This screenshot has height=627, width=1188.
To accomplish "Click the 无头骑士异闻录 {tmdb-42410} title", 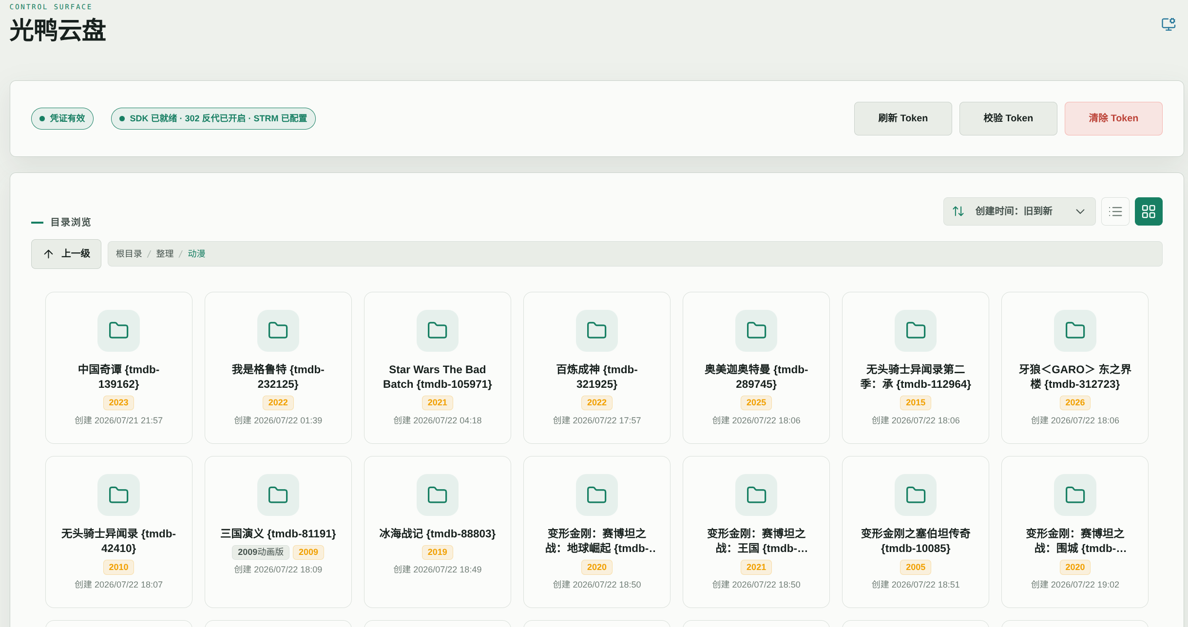I will [118, 541].
